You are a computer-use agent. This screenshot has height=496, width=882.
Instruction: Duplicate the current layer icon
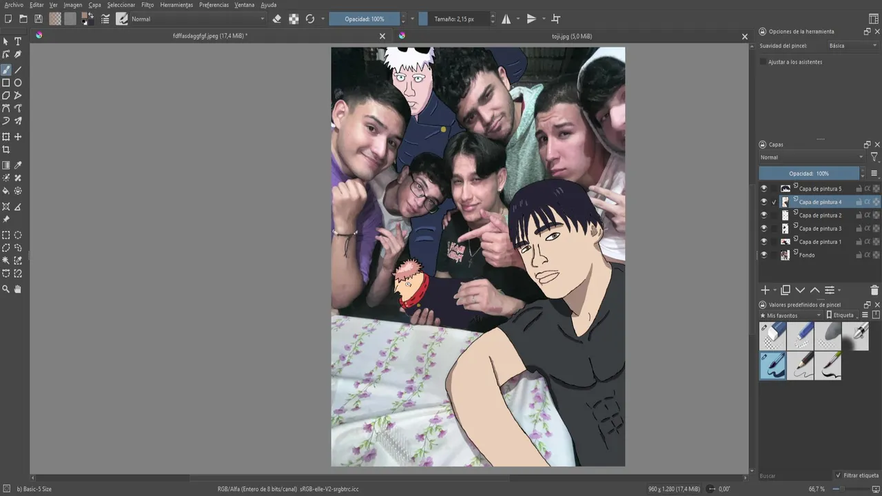[x=785, y=290]
